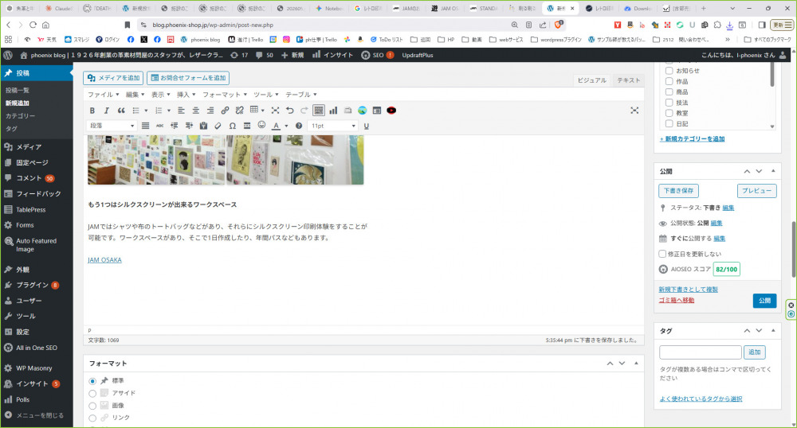The height and width of the screenshot is (428, 797).
Task: Open the 11pt font size dropdown
Action: (333, 126)
